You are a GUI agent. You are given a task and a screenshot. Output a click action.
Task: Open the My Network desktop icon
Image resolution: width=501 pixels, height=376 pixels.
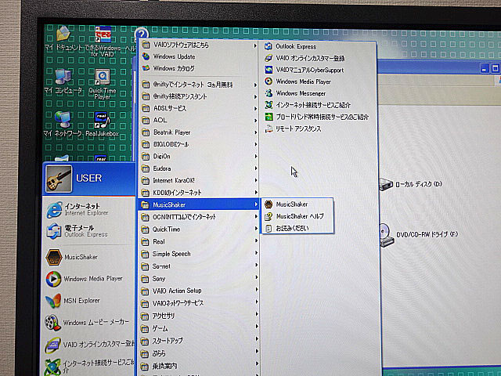63,124
